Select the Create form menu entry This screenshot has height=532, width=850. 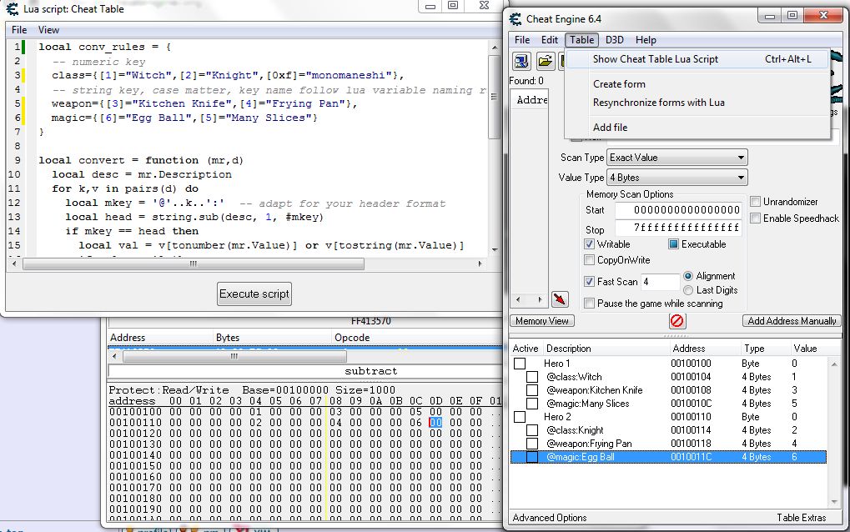[x=619, y=84]
